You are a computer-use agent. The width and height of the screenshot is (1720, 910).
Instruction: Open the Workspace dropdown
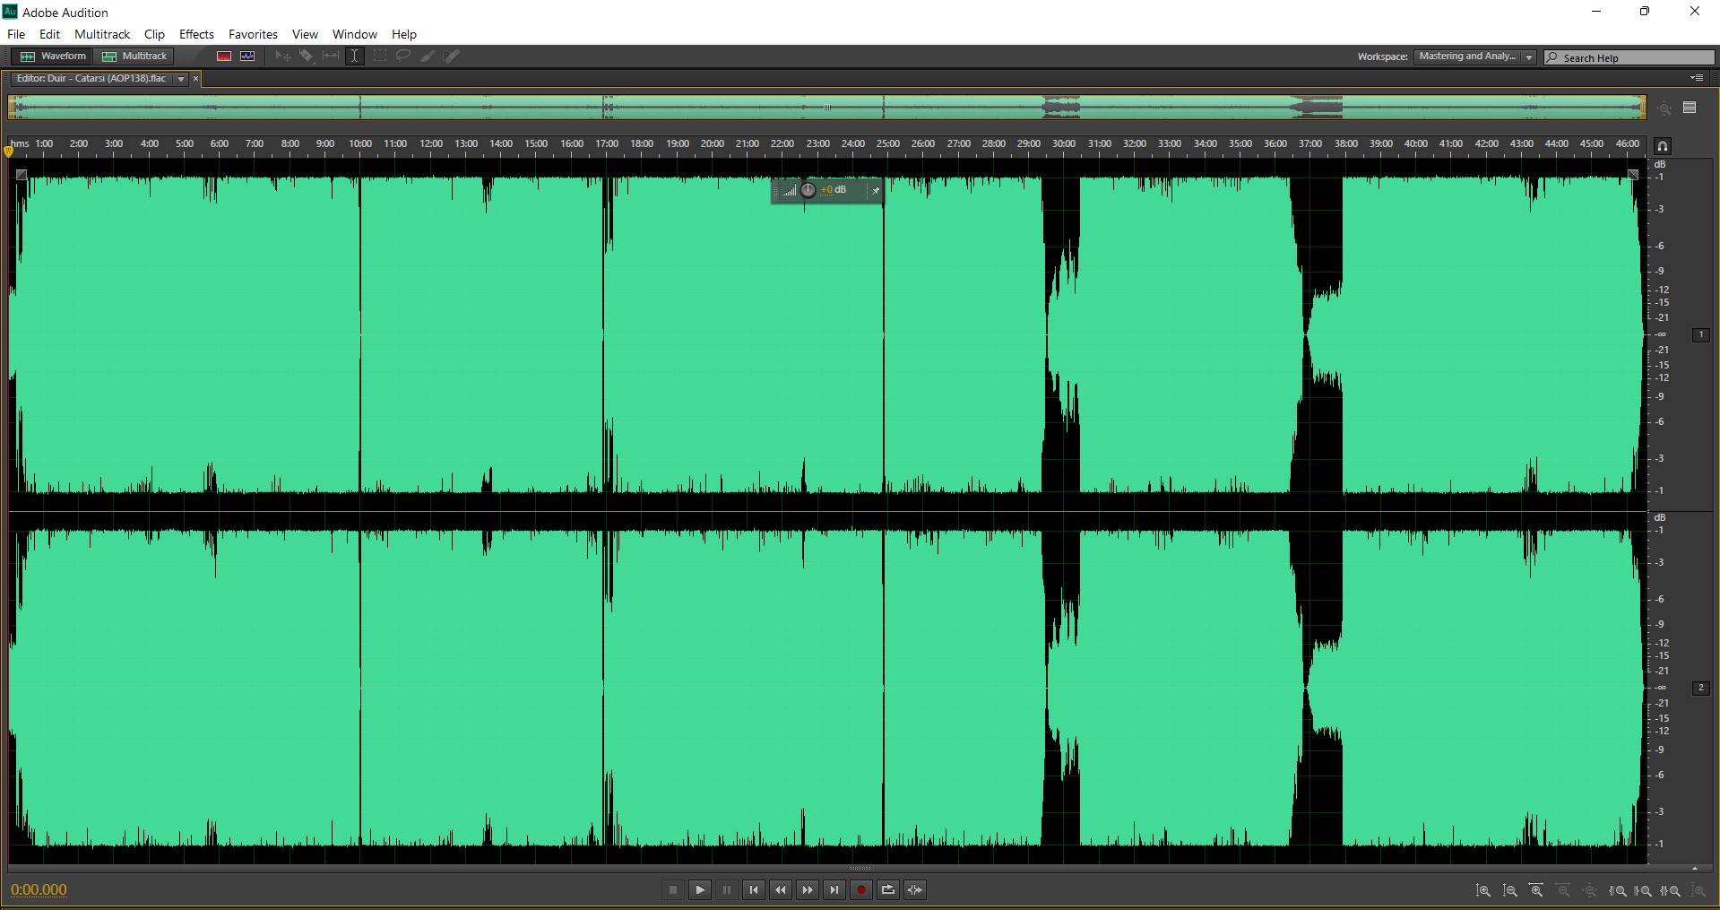tap(1474, 56)
